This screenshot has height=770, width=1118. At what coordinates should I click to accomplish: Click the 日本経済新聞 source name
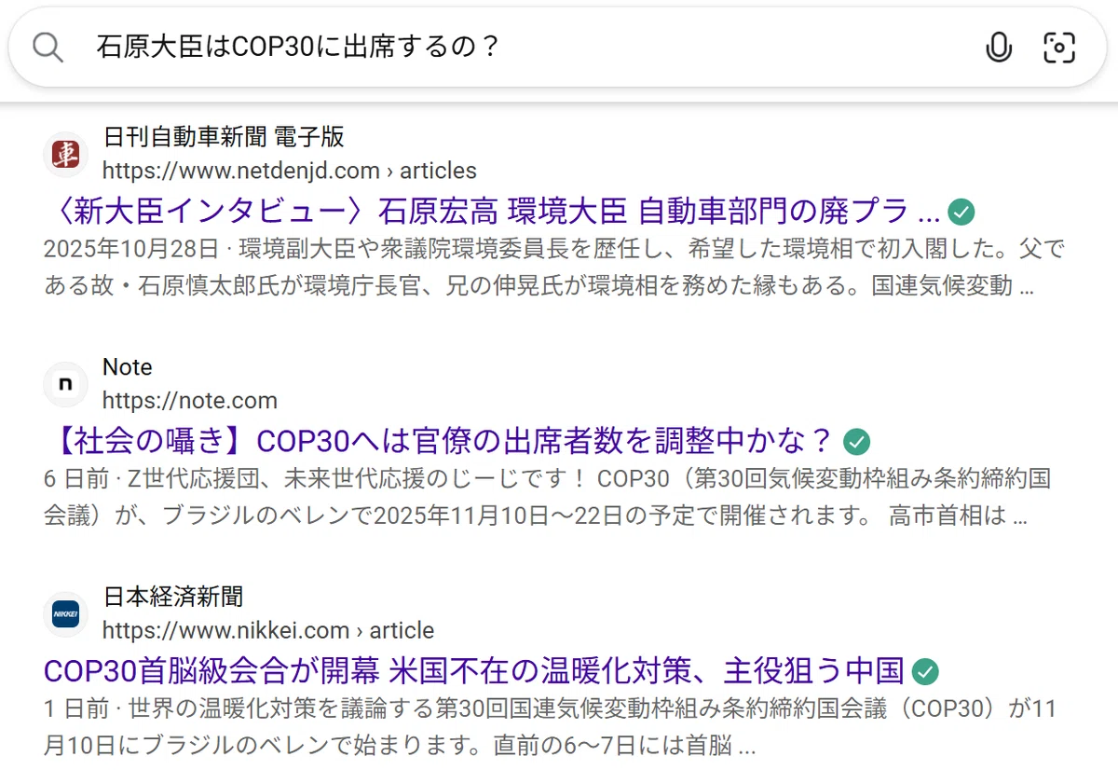tap(173, 597)
